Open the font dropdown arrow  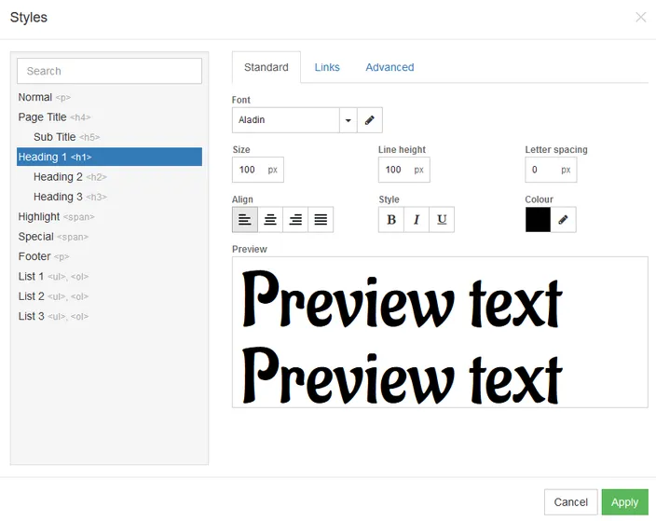tap(348, 120)
